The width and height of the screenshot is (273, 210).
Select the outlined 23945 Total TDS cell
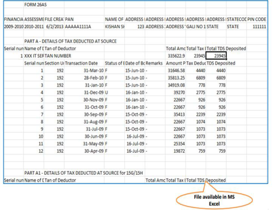pos(216,55)
